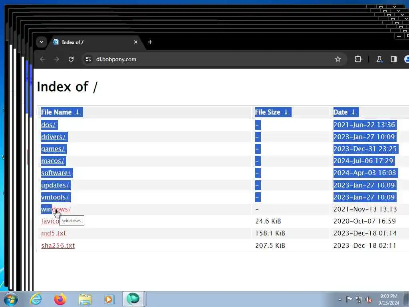Select the file size 158.1 KiB

[270, 233]
